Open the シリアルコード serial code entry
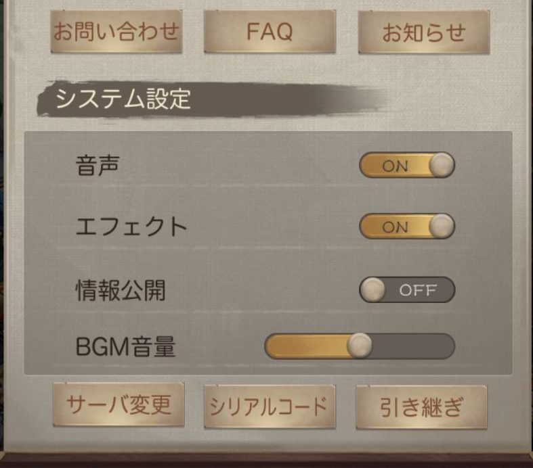Viewport: 533px width, 468px height. tap(270, 406)
